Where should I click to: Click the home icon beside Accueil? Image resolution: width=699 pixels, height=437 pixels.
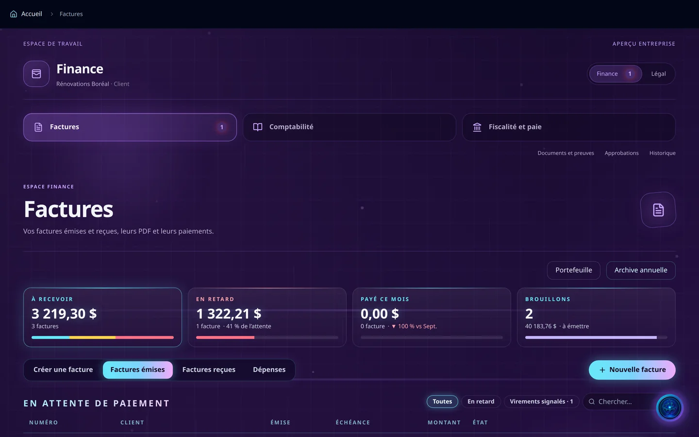pos(14,14)
